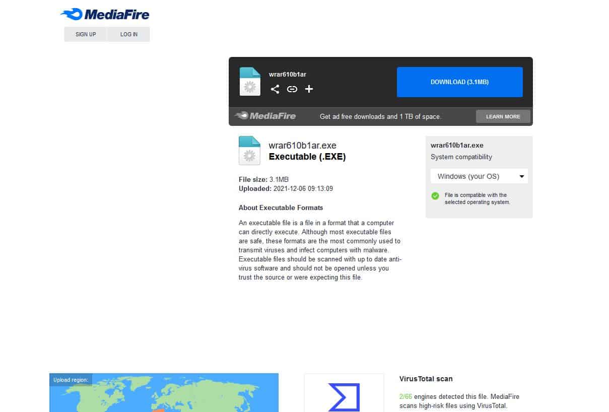The width and height of the screenshot is (609, 412).
Task: Click the file icon in dark download bar
Action: point(250,82)
